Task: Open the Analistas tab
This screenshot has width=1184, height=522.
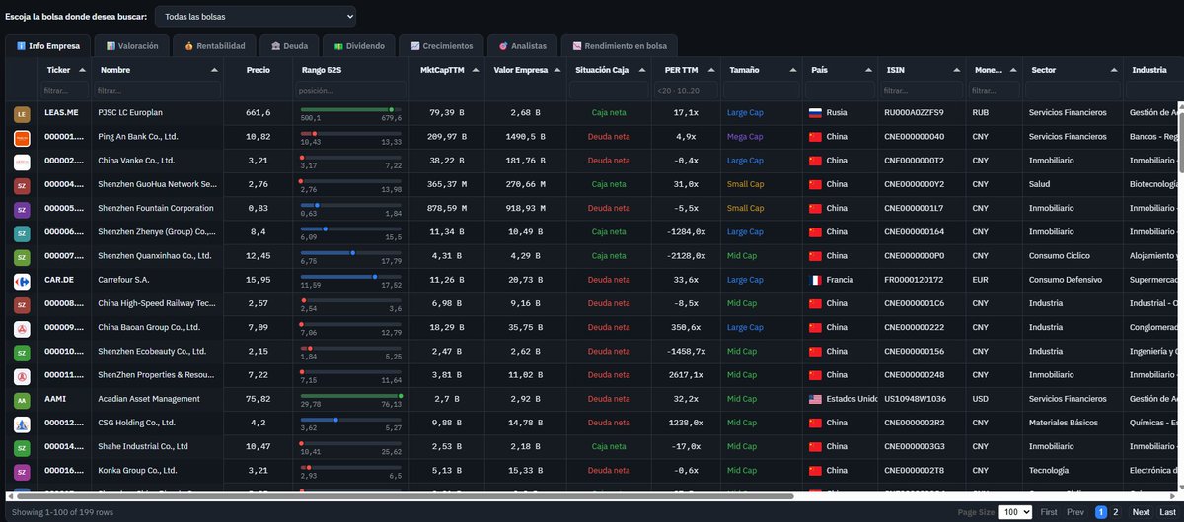Action: [523, 45]
